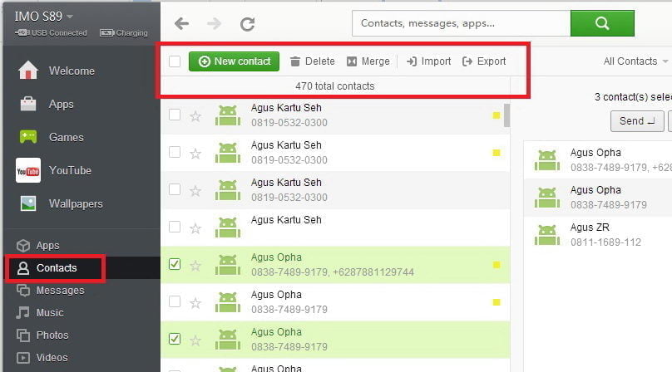The height and width of the screenshot is (372, 672).
Task: Star the first Agus Kartu Seh contact
Action: (195, 115)
